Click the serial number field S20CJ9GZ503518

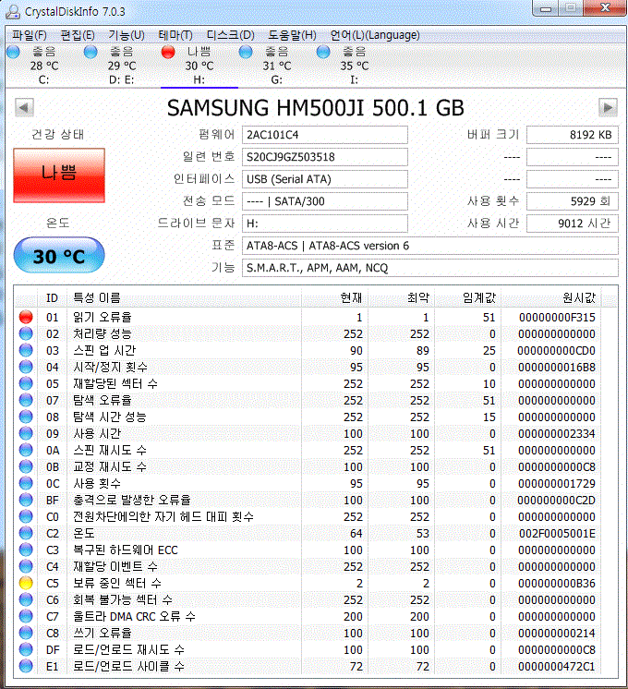(x=325, y=157)
